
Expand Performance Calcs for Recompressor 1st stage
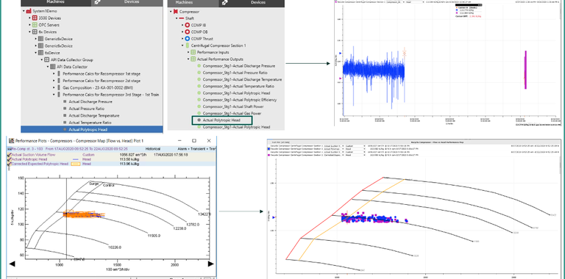[x=54, y=73]
